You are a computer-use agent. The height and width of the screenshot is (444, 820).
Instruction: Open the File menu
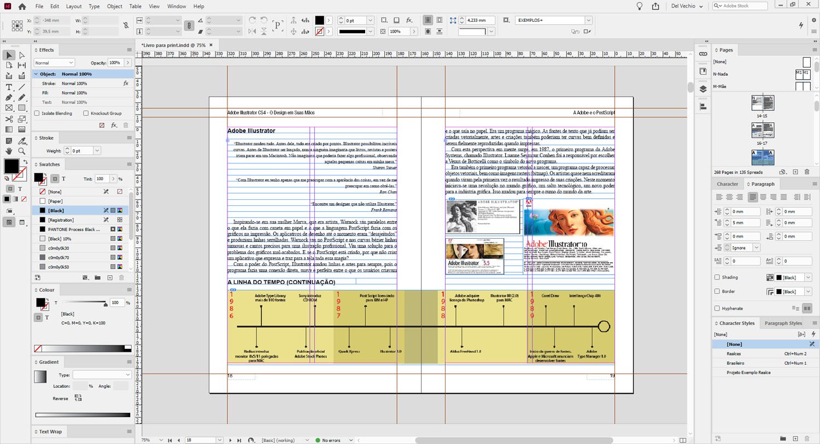(39, 7)
